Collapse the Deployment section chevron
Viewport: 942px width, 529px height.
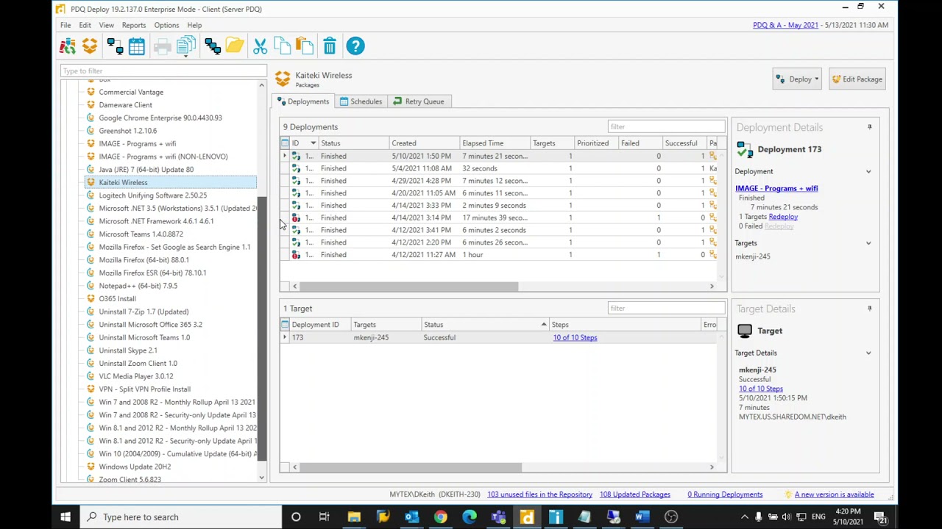868,172
